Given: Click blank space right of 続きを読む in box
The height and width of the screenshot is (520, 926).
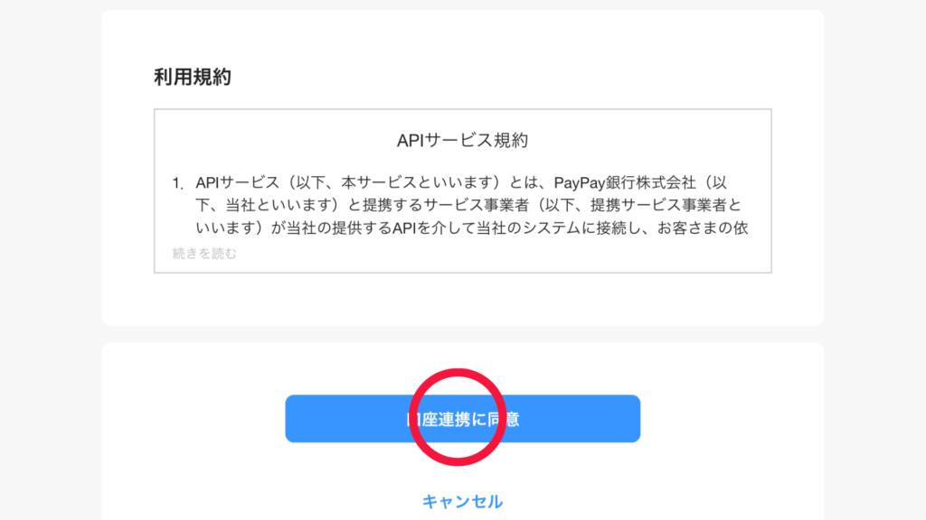Looking at the screenshot, I should pos(502,254).
